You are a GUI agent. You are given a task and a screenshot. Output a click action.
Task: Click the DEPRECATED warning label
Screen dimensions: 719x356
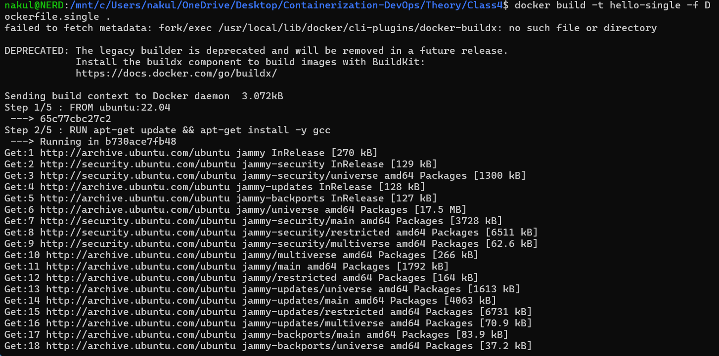(x=37, y=50)
